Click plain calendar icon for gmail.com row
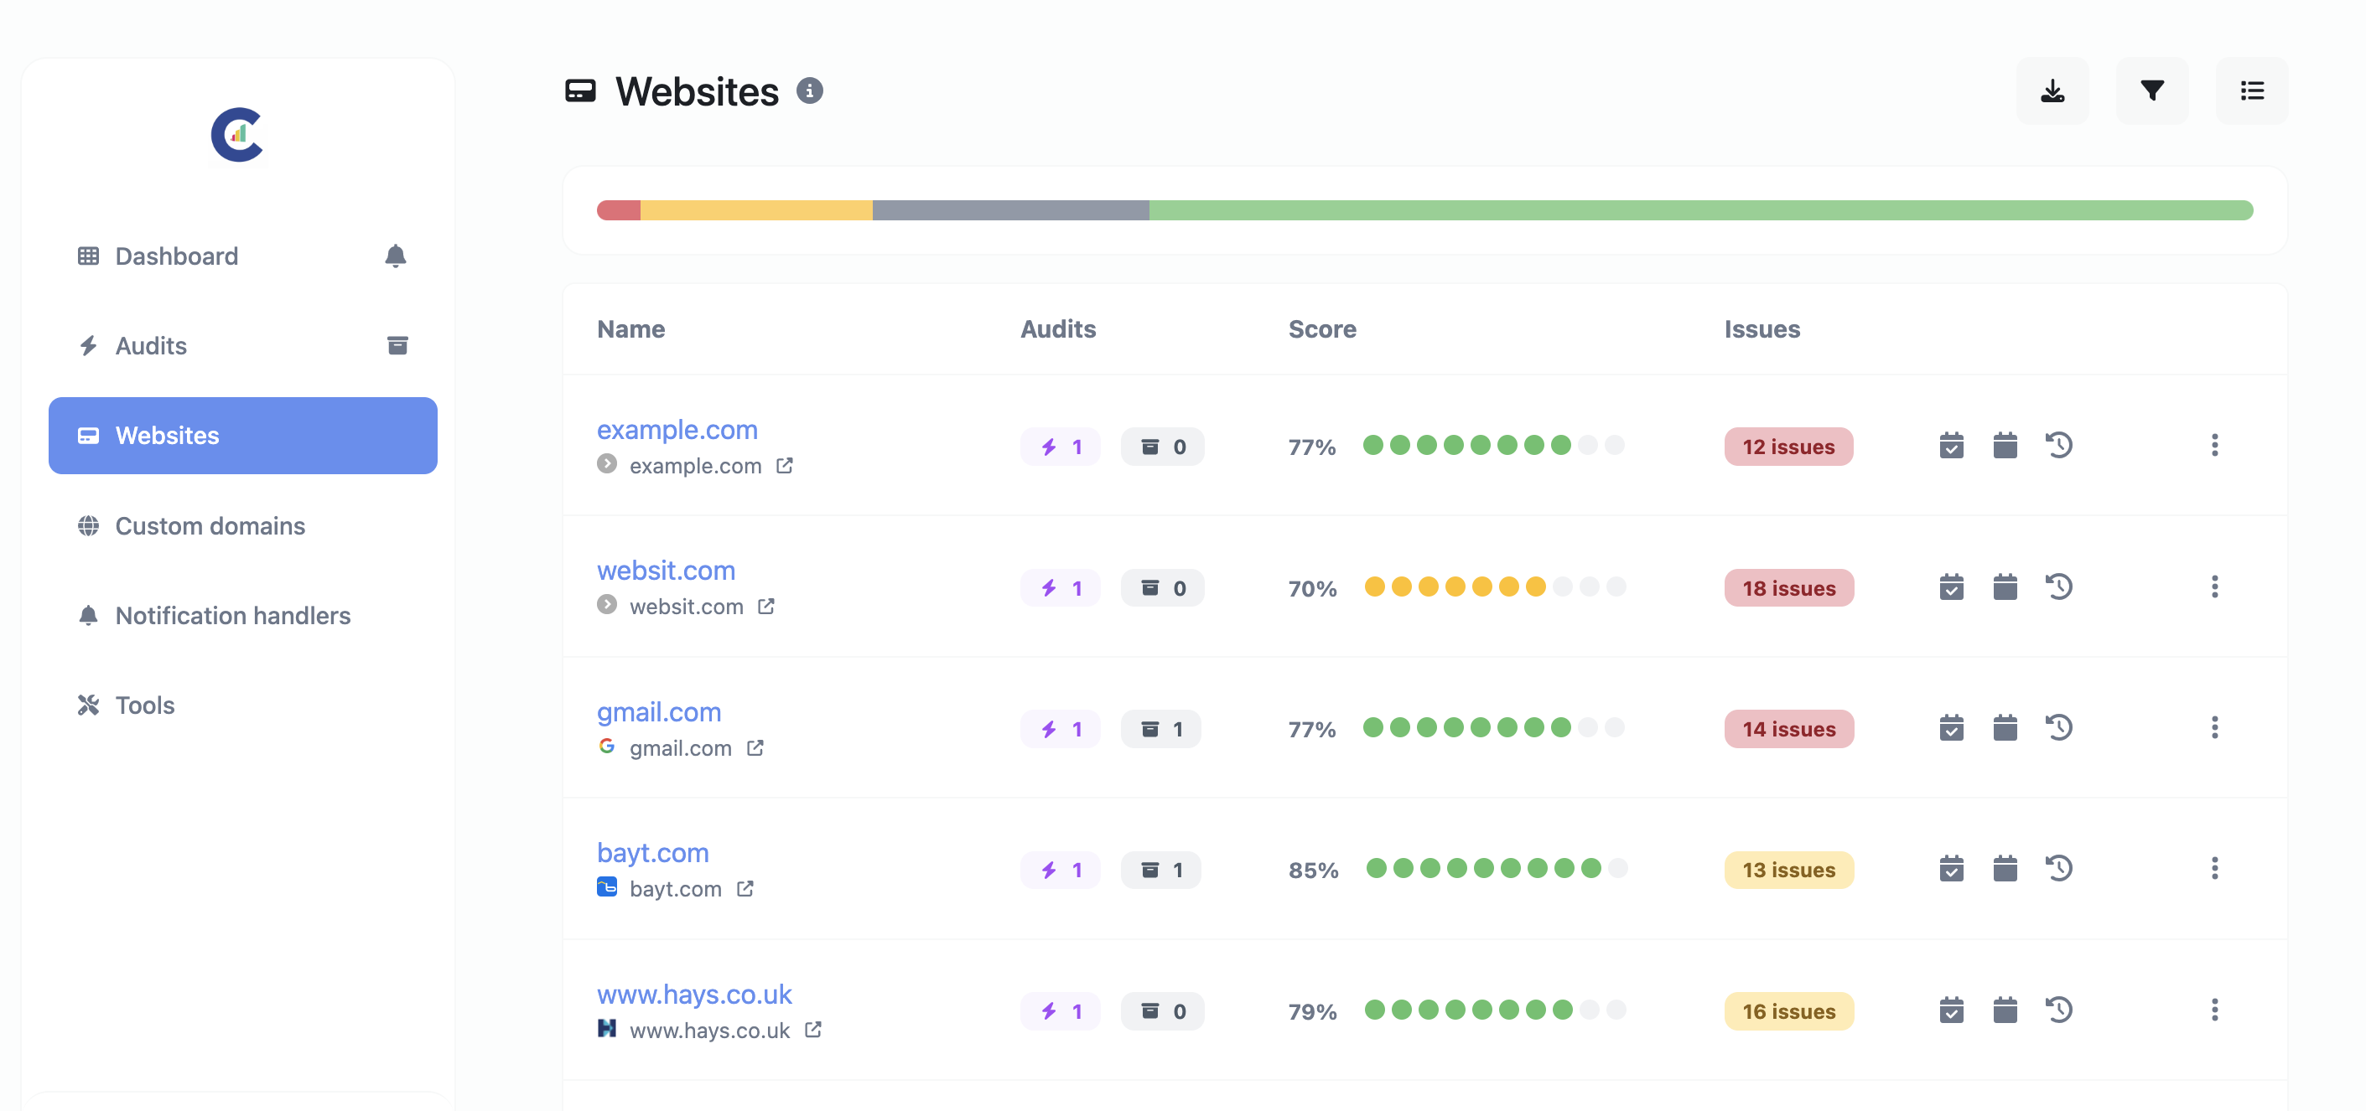 (2005, 728)
